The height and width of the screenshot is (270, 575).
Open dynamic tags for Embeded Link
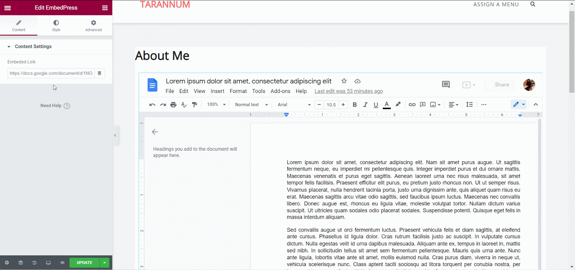(100, 73)
